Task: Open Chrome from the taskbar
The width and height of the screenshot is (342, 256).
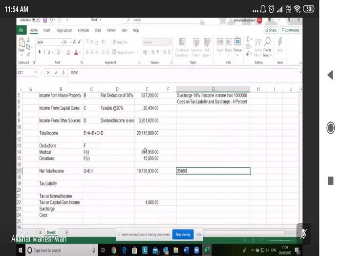Action: (x=114, y=250)
